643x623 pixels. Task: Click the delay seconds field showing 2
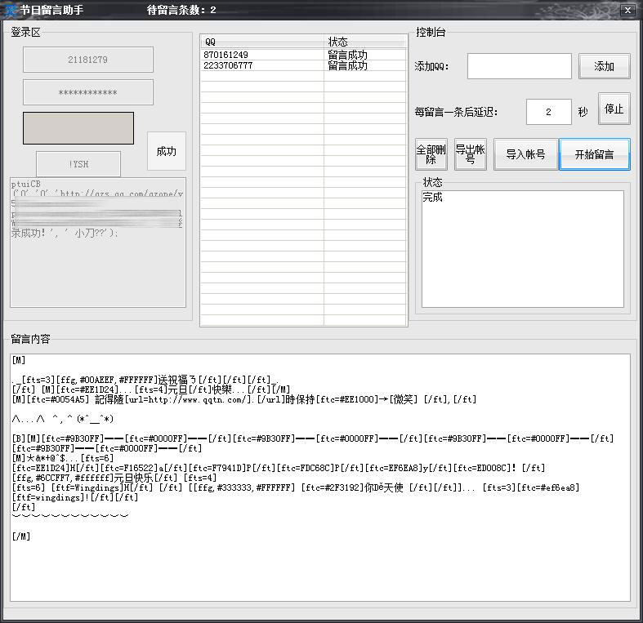click(548, 112)
